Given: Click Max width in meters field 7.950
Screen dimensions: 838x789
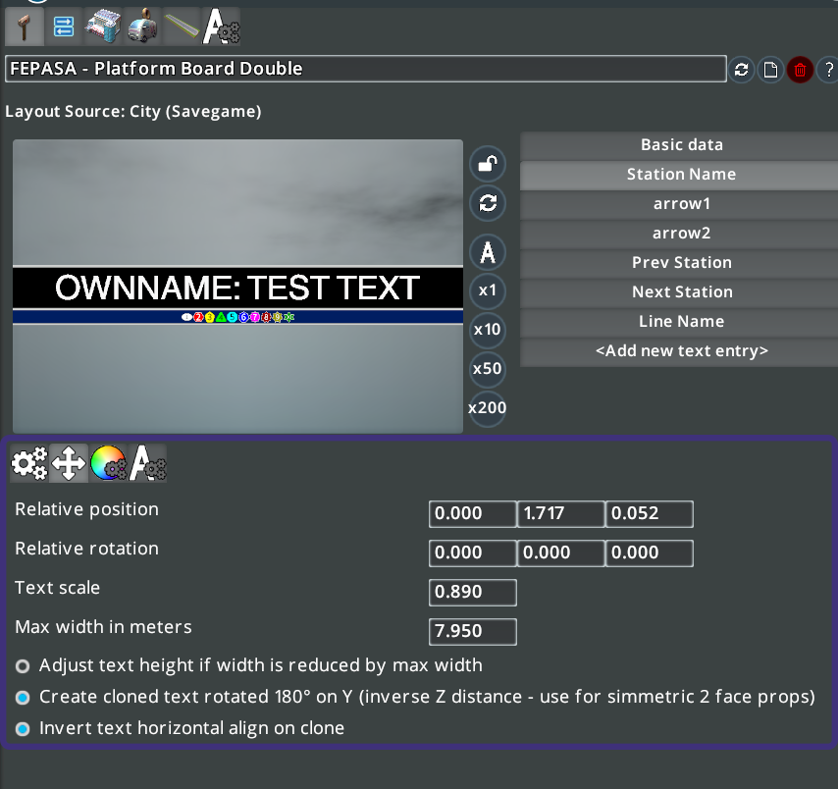Looking at the screenshot, I should (472, 631).
